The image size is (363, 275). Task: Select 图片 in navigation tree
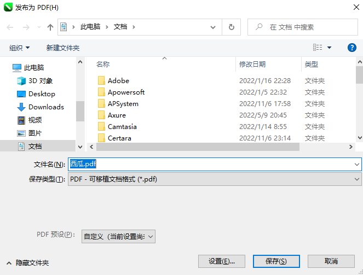pyautogui.click(x=30, y=133)
